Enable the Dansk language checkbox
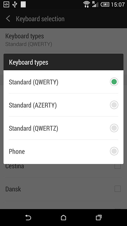The width and height of the screenshot is (127, 226). coord(117,189)
